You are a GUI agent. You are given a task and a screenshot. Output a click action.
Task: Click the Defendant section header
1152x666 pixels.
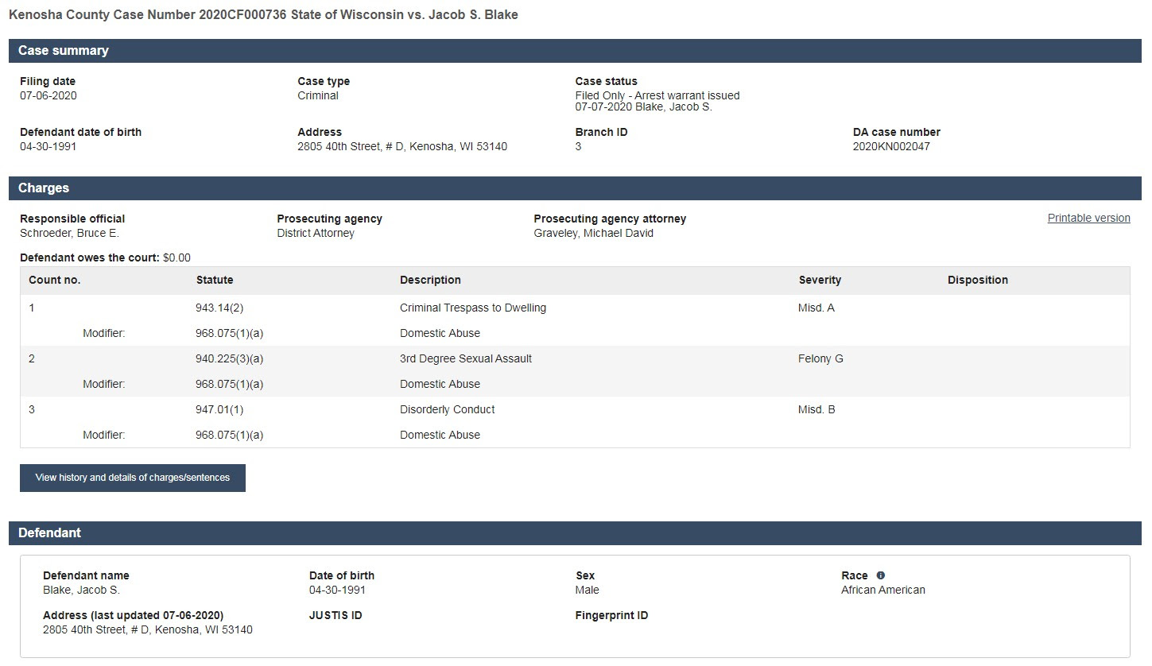[575, 533]
